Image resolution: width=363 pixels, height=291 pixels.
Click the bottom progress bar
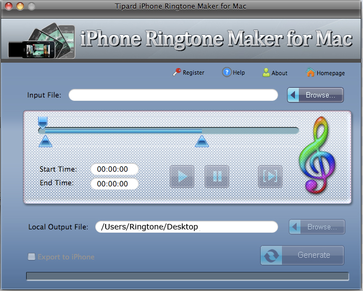(x=188, y=276)
